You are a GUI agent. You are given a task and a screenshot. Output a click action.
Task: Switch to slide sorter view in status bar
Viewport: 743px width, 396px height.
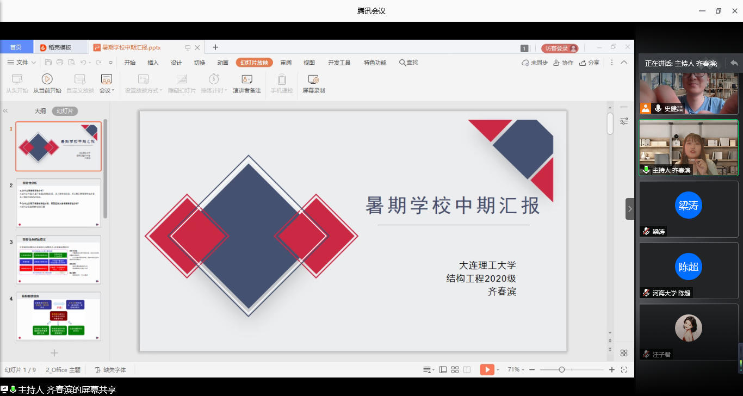[x=455, y=370]
